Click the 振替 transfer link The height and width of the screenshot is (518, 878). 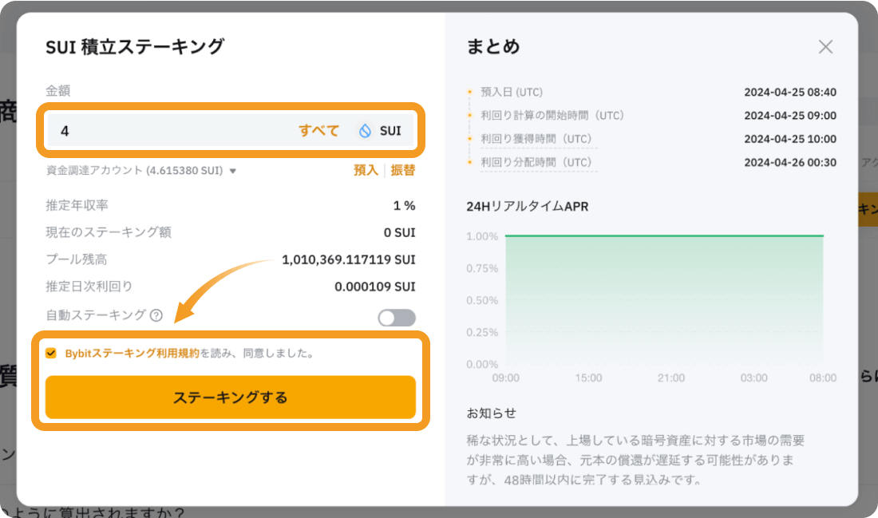click(402, 170)
